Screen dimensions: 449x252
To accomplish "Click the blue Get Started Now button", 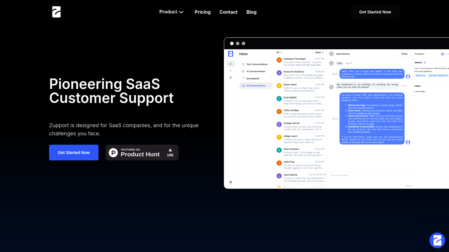I will [74, 153].
